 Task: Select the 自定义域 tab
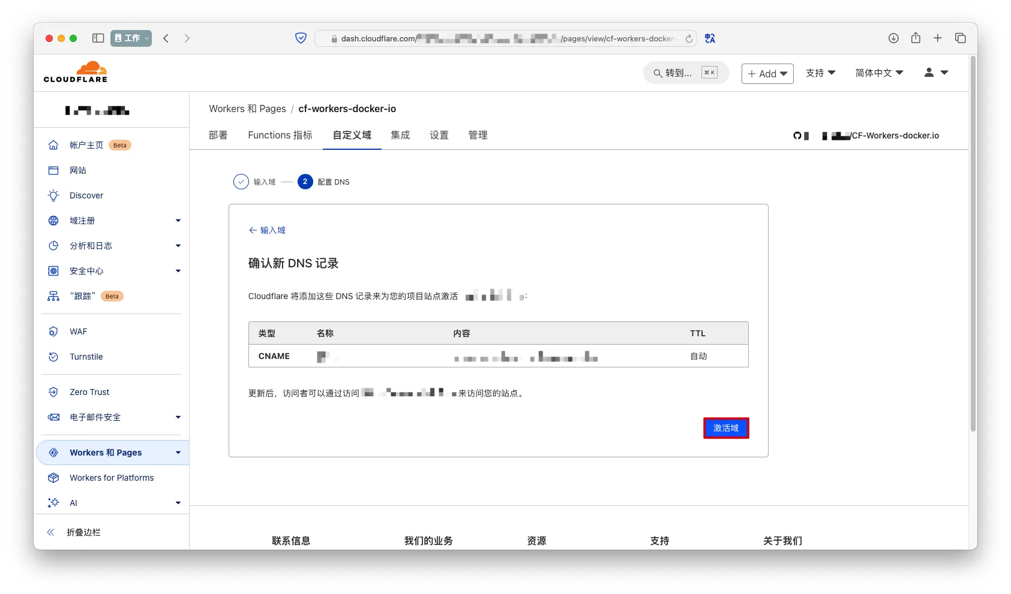coord(352,135)
